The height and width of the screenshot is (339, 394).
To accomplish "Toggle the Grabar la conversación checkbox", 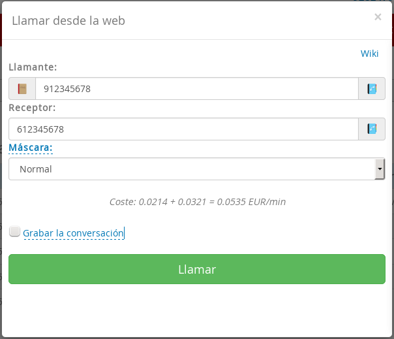I will click(x=14, y=231).
